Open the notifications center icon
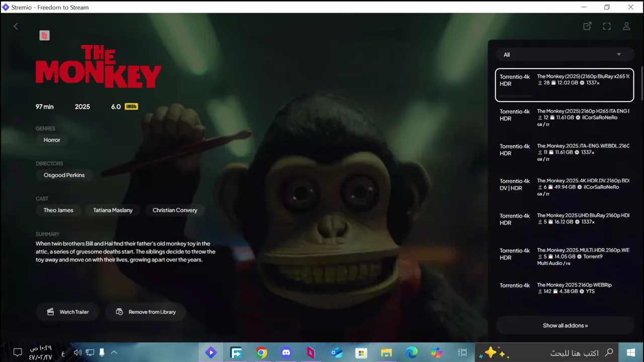 18,352
